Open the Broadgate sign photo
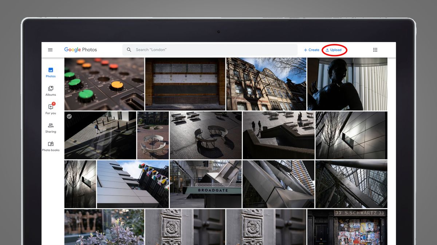 click(206, 184)
